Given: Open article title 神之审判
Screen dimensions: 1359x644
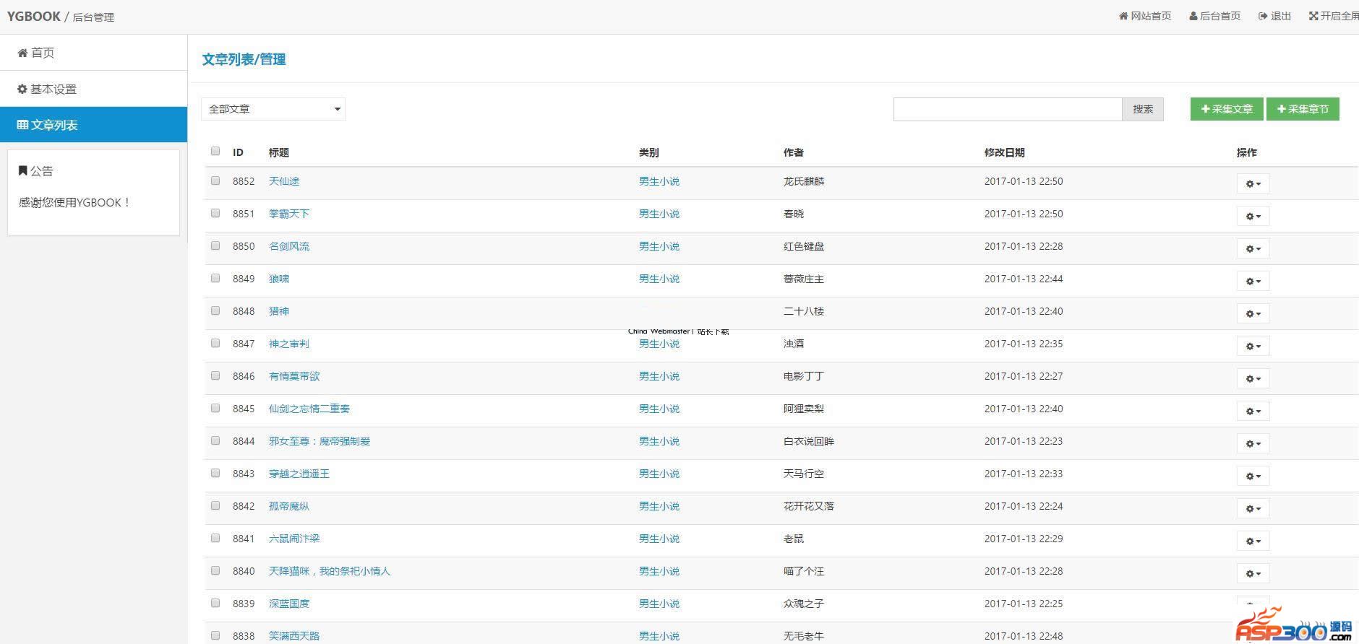Looking at the screenshot, I should point(289,344).
